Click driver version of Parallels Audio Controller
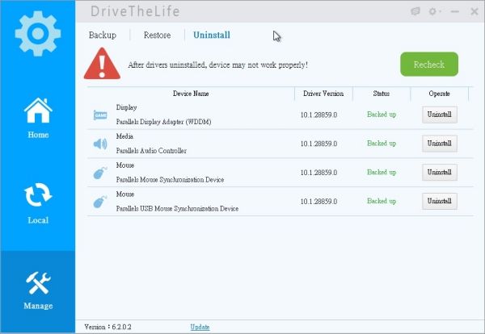 pyautogui.click(x=318, y=144)
